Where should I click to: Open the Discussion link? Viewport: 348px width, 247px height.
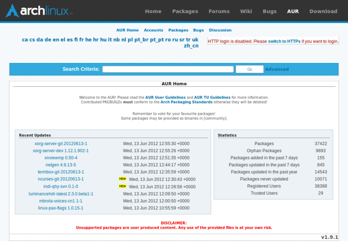pos(220,30)
